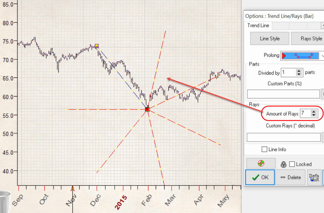Click the 'May' month label
Viewport: 324px width, 213px height.
[x=223, y=200]
